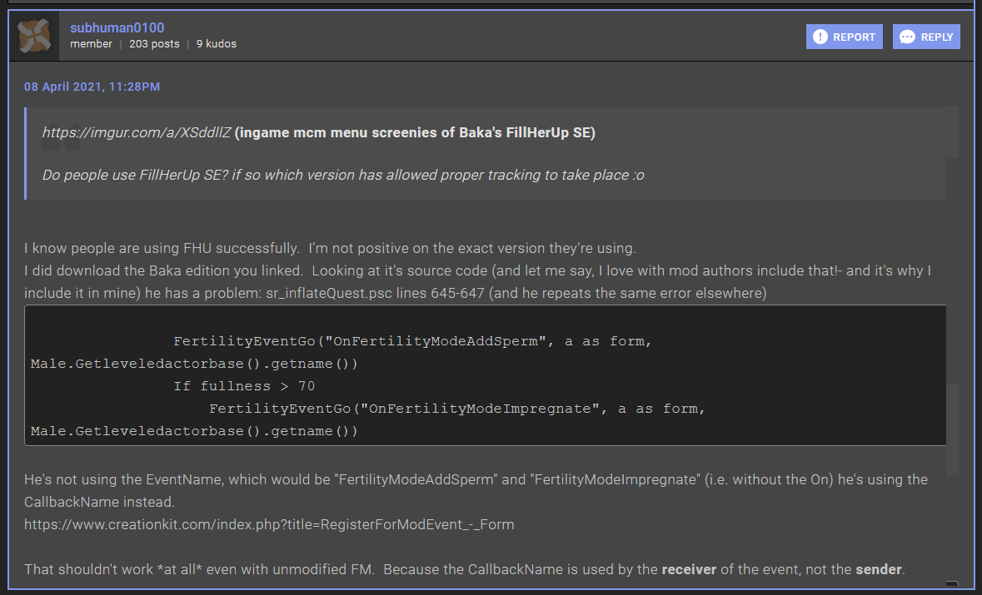Click the bold word 'receiver'
Screen dimensions: 982x595
[690, 569]
